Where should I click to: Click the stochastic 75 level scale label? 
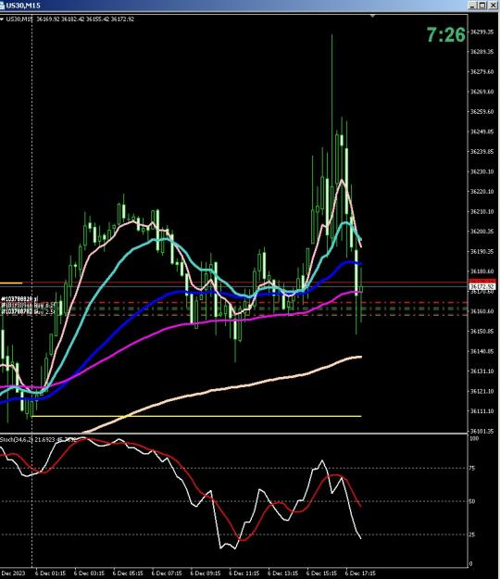(x=473, y=468)
